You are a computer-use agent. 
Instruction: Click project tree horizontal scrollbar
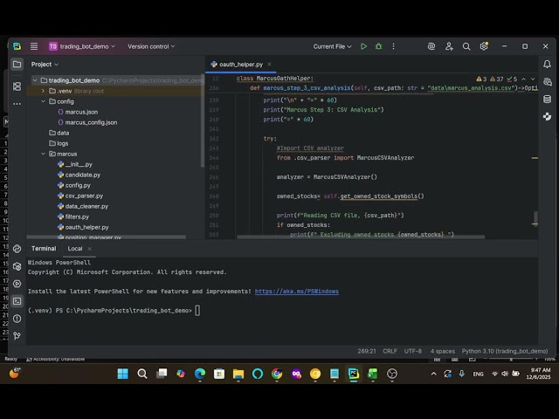(107, 237)
